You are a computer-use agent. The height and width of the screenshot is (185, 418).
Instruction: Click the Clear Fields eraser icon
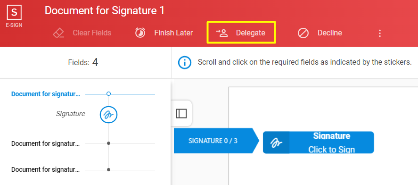click(x=58, y=33)
